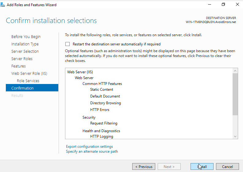This screenshot has height=172, width=243.
Task: Click scroll down arrow in selections list
Action: [x=235, y=136]
